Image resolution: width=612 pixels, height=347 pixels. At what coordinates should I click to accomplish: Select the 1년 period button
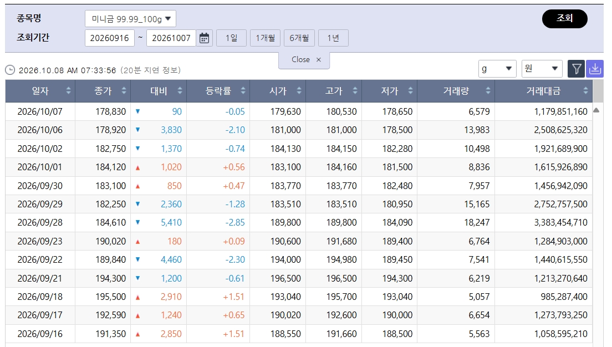tap(333, 38)
